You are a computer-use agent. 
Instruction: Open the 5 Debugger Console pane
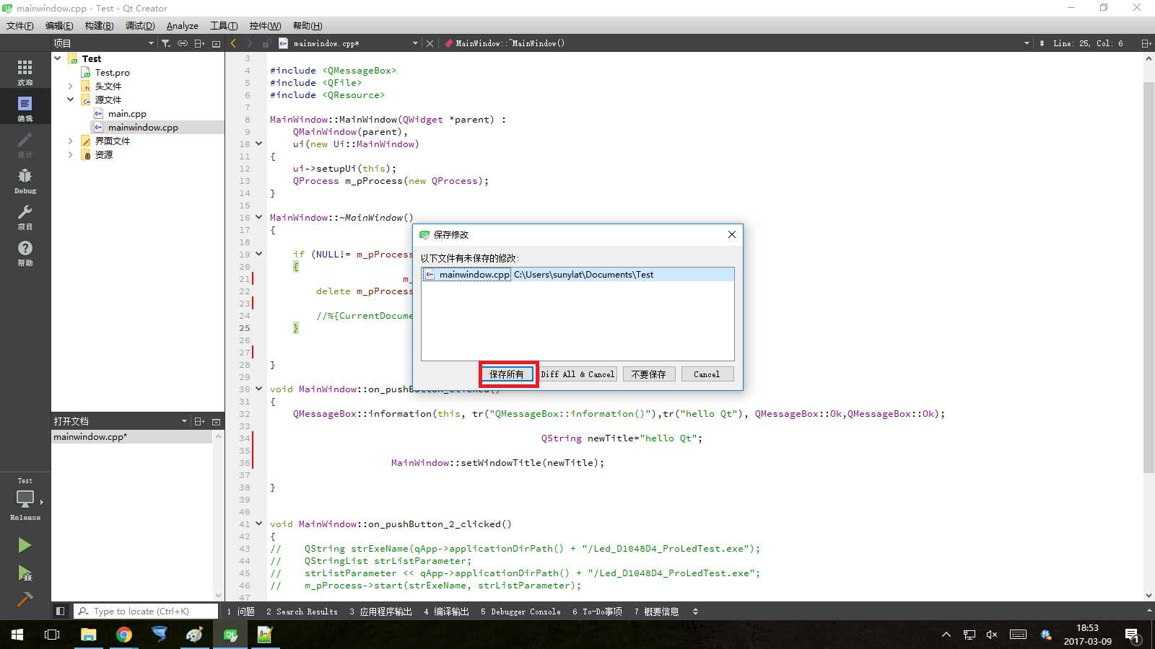520,612
